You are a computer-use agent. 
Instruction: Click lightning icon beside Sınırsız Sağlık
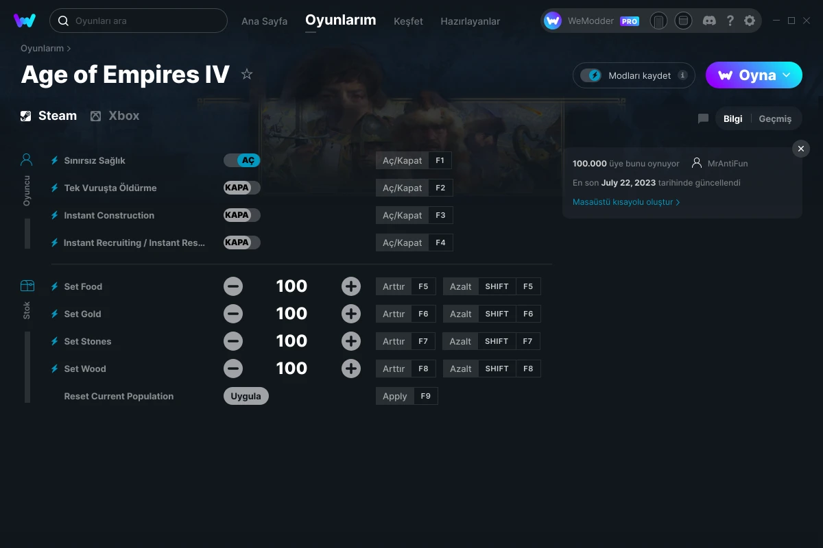[x=55, y=160]
